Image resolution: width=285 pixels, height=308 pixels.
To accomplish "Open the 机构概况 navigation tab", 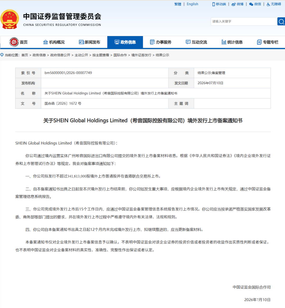I will click(x=54, y=42).
